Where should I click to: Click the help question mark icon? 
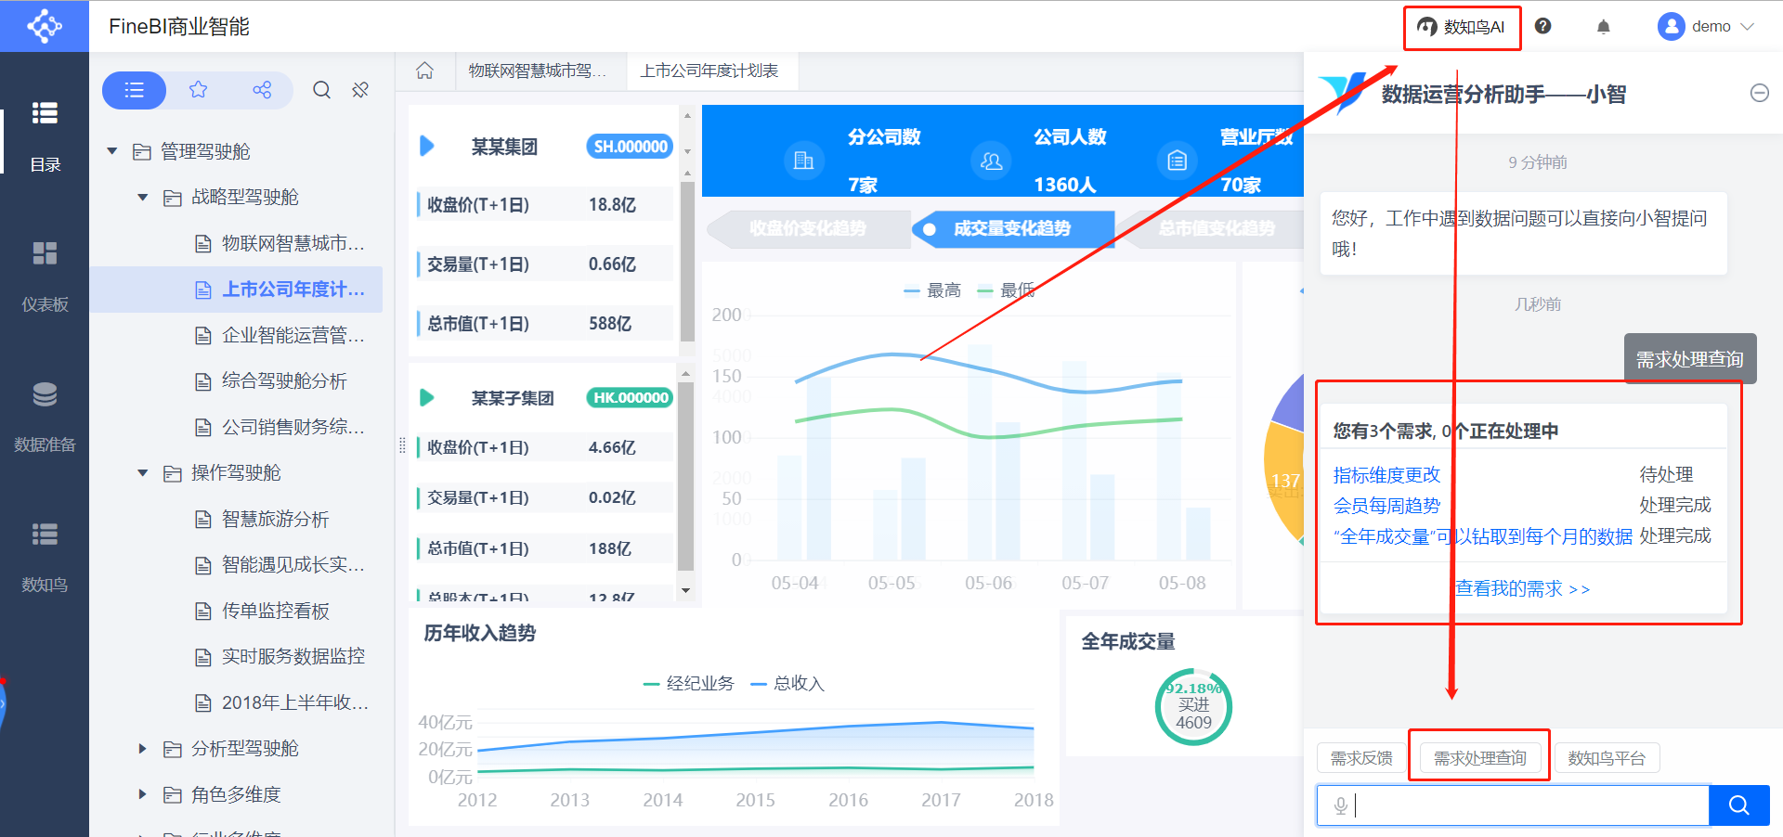click(1542, 26)
